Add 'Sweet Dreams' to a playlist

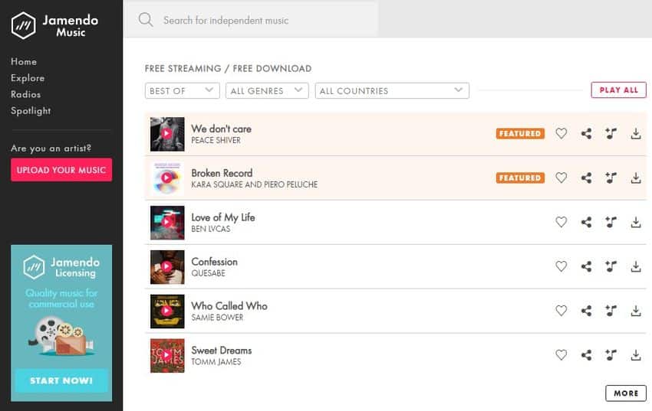(x=611, y=356)
